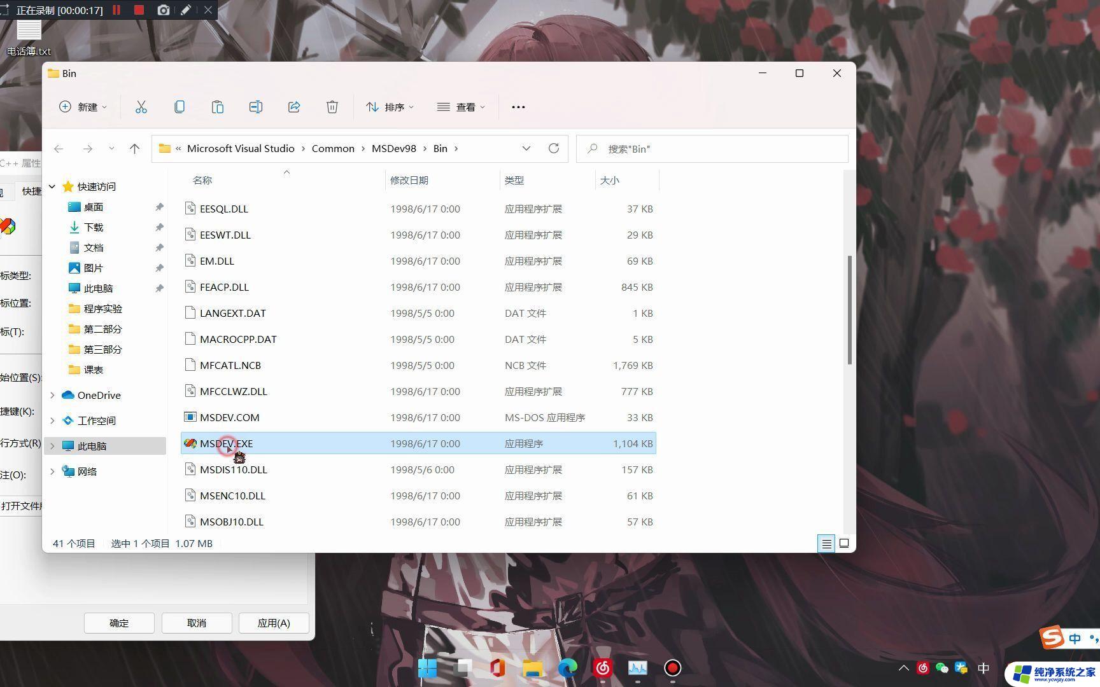
Task: Click the Copy icon in Explorer toolbar
Action: [x=180, y=107]
